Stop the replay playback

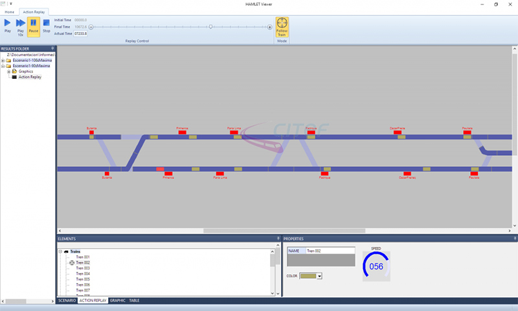click(x=46, y=25)
